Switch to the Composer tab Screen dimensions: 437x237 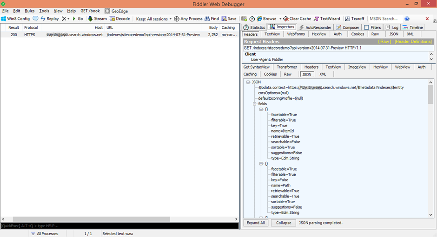(348, 27)
